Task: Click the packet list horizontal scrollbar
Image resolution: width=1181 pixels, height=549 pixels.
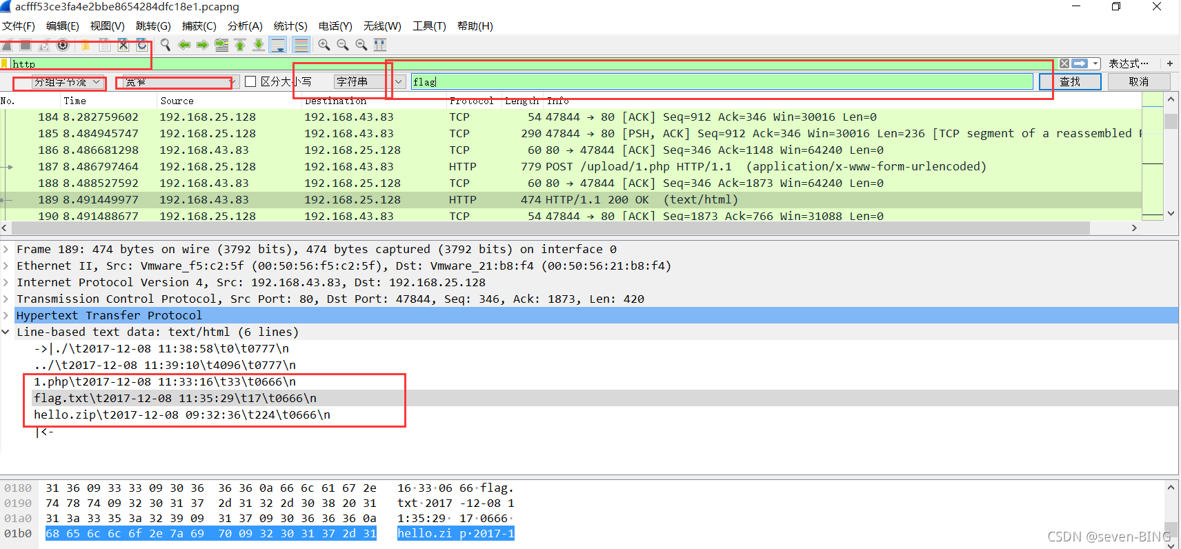Action: click(550, 228)
